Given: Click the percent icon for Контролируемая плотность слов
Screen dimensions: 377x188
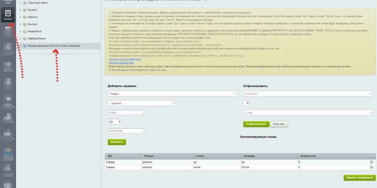Looking at the screenshot, I should point(25,46).
